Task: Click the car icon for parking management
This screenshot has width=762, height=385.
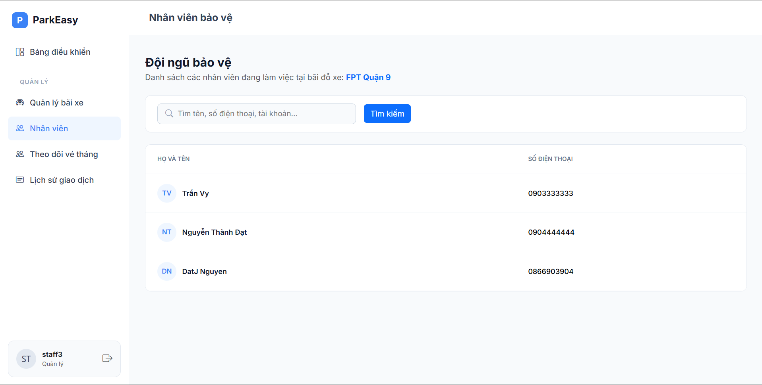Action: coord(20,103)
